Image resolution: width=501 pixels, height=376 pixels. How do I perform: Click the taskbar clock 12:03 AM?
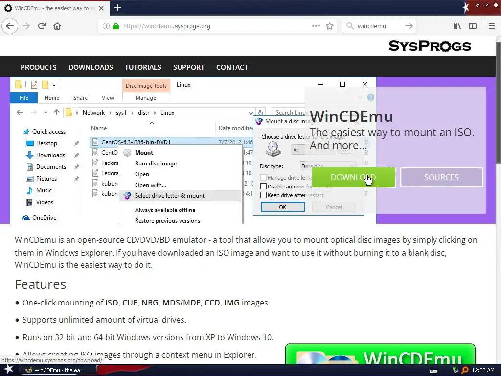pyautogui.click(x=483, y=370)
